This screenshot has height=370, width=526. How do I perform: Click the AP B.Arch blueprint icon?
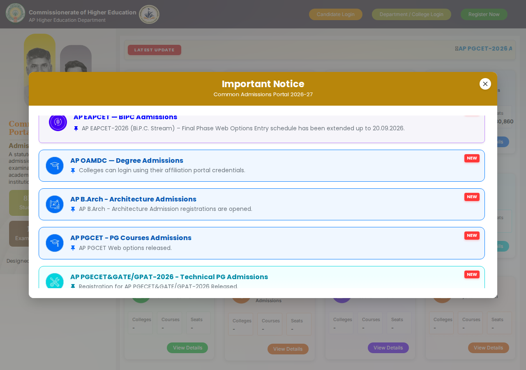(55, 204)
